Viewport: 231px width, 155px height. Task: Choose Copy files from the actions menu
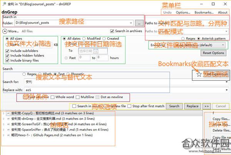click(x=221, y=119)
